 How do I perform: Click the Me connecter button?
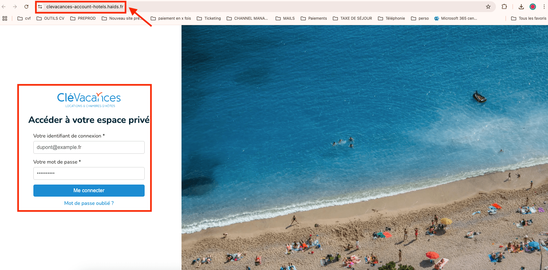click(89, 191)
